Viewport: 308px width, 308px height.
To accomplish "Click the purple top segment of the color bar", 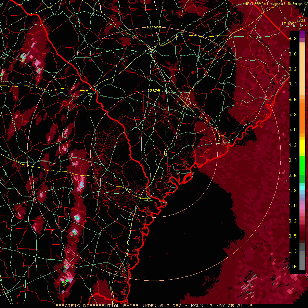I will click(x=302, y=34).
